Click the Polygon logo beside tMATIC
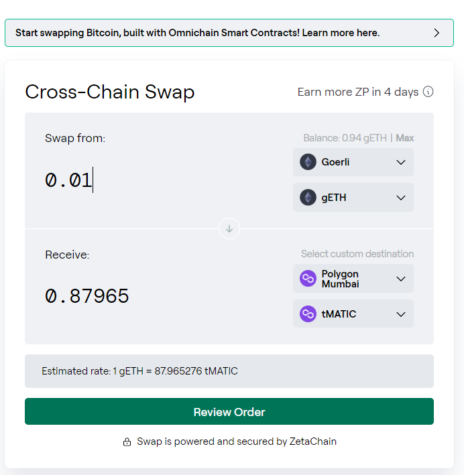The height and width of the screenshot is (475, 464). click(308, 314)
